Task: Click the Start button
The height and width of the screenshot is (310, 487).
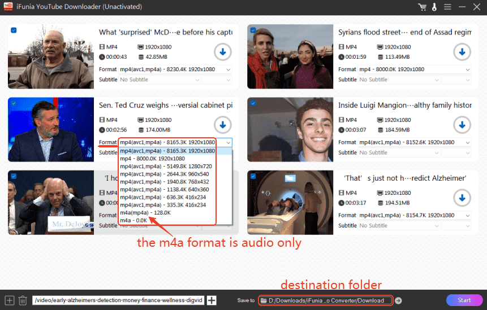Action: pyautogui.click(x=464, y=300)
